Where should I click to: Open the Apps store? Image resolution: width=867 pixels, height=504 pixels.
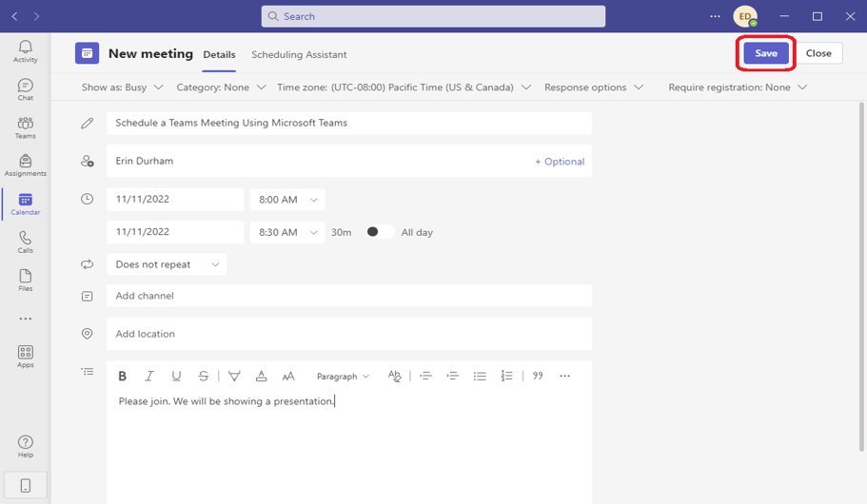point(26,357)
